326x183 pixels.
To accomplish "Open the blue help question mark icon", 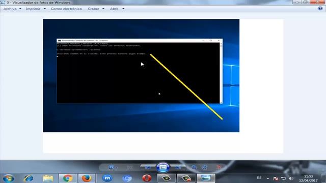I will 320,9.
